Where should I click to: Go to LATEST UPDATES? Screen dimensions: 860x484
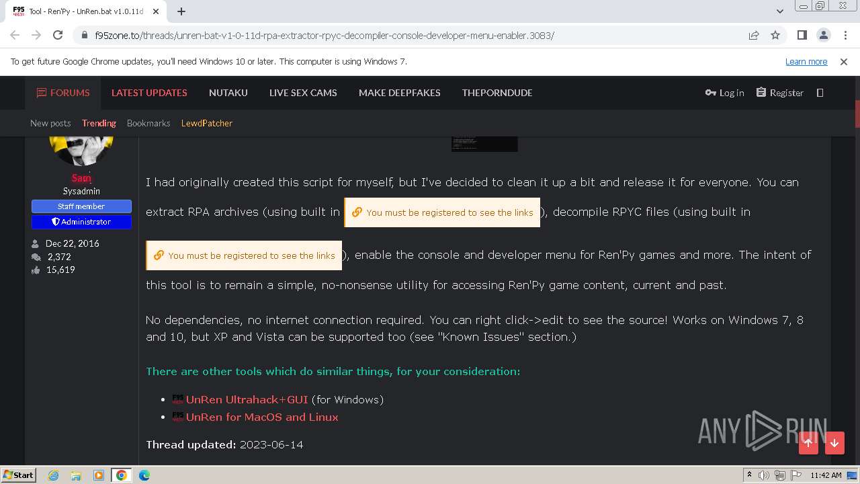click(x=149, y=93)
